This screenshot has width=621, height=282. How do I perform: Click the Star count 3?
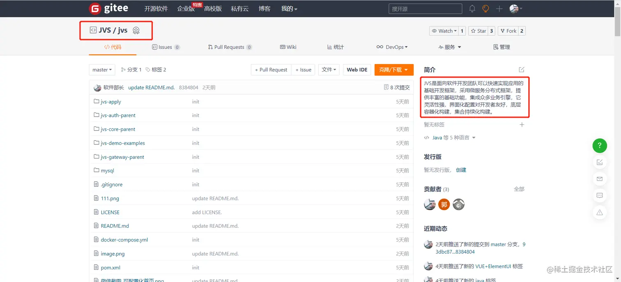491,31
